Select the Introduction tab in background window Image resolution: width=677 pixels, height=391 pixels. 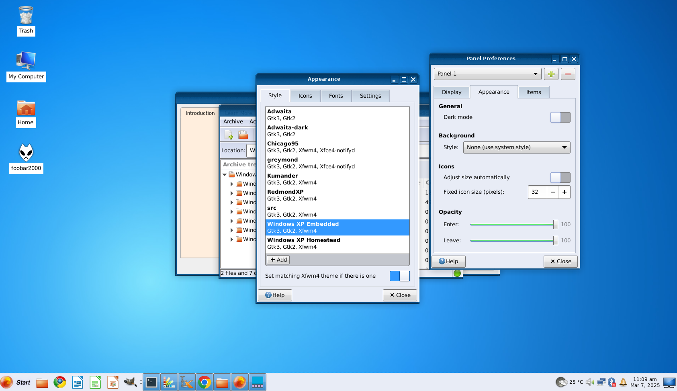[x=200, y=113]
